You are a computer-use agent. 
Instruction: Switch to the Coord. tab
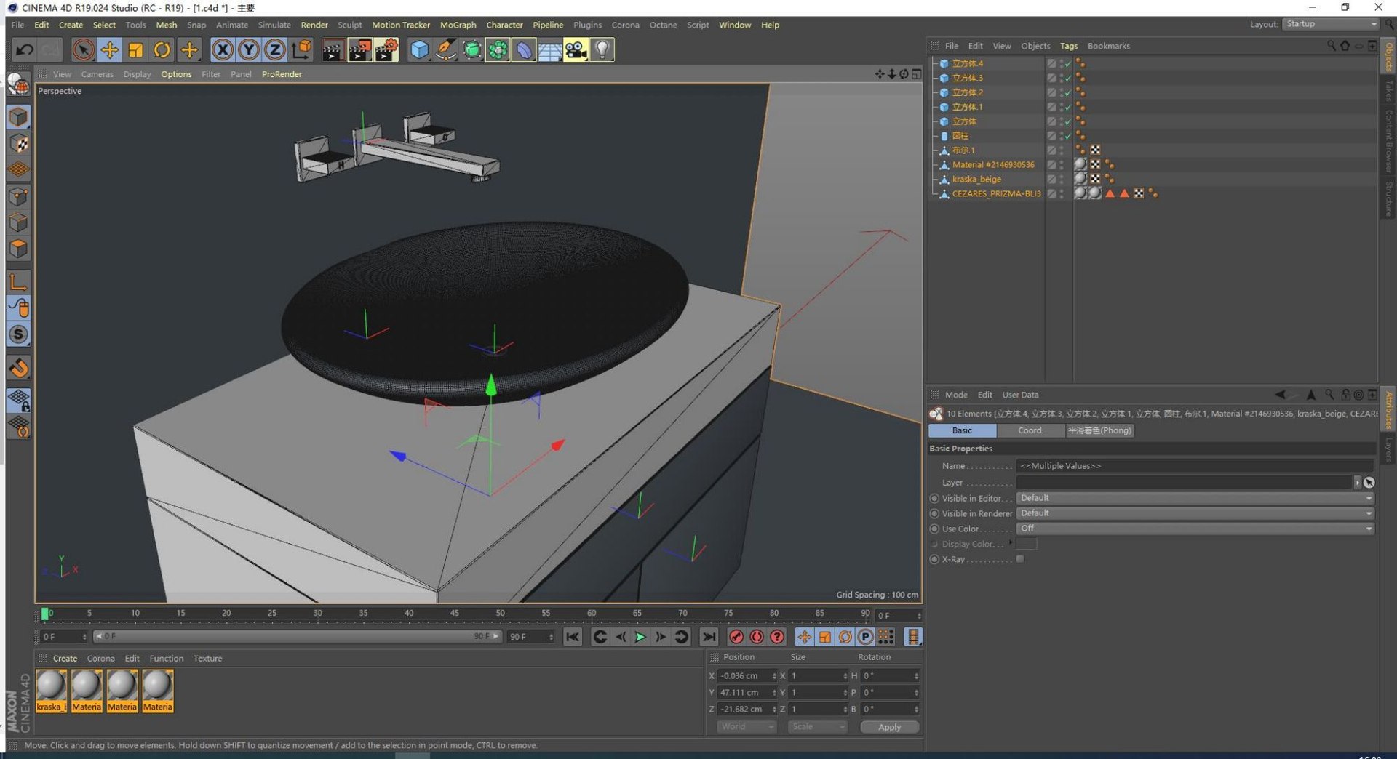[1030, 430]
